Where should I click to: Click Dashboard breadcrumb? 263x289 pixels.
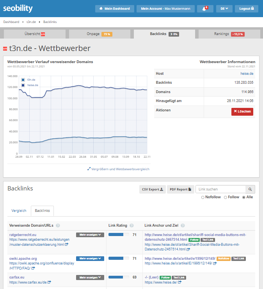pos(11,22)
